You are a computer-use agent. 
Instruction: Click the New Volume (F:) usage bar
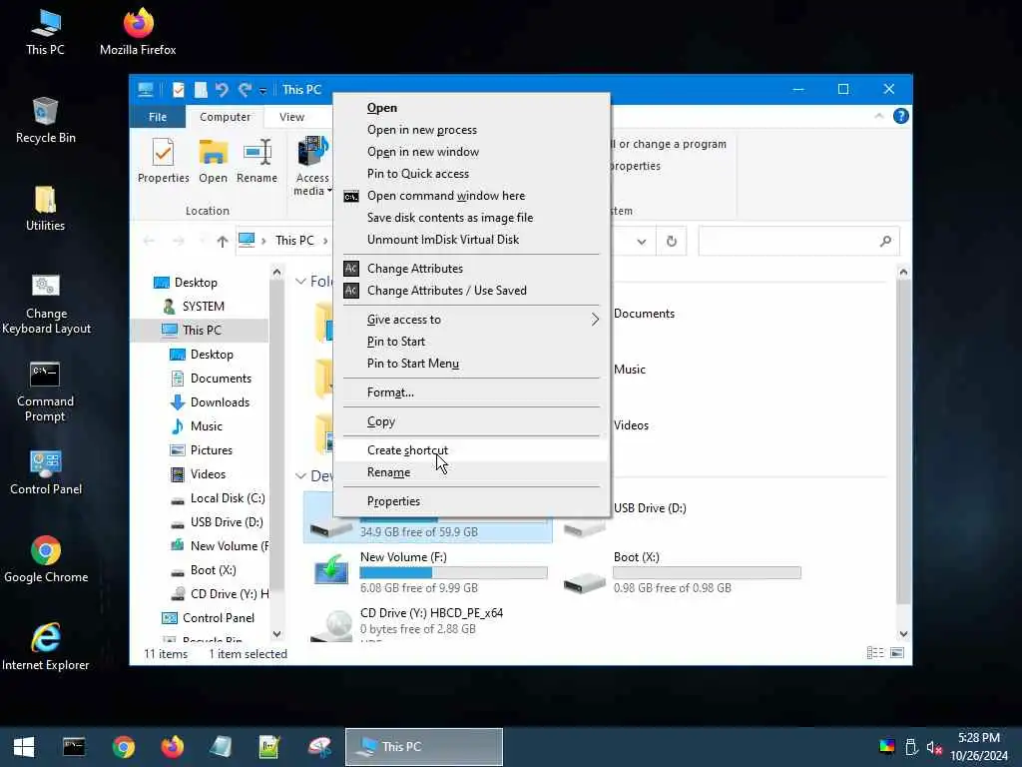(x=453, y=572)
